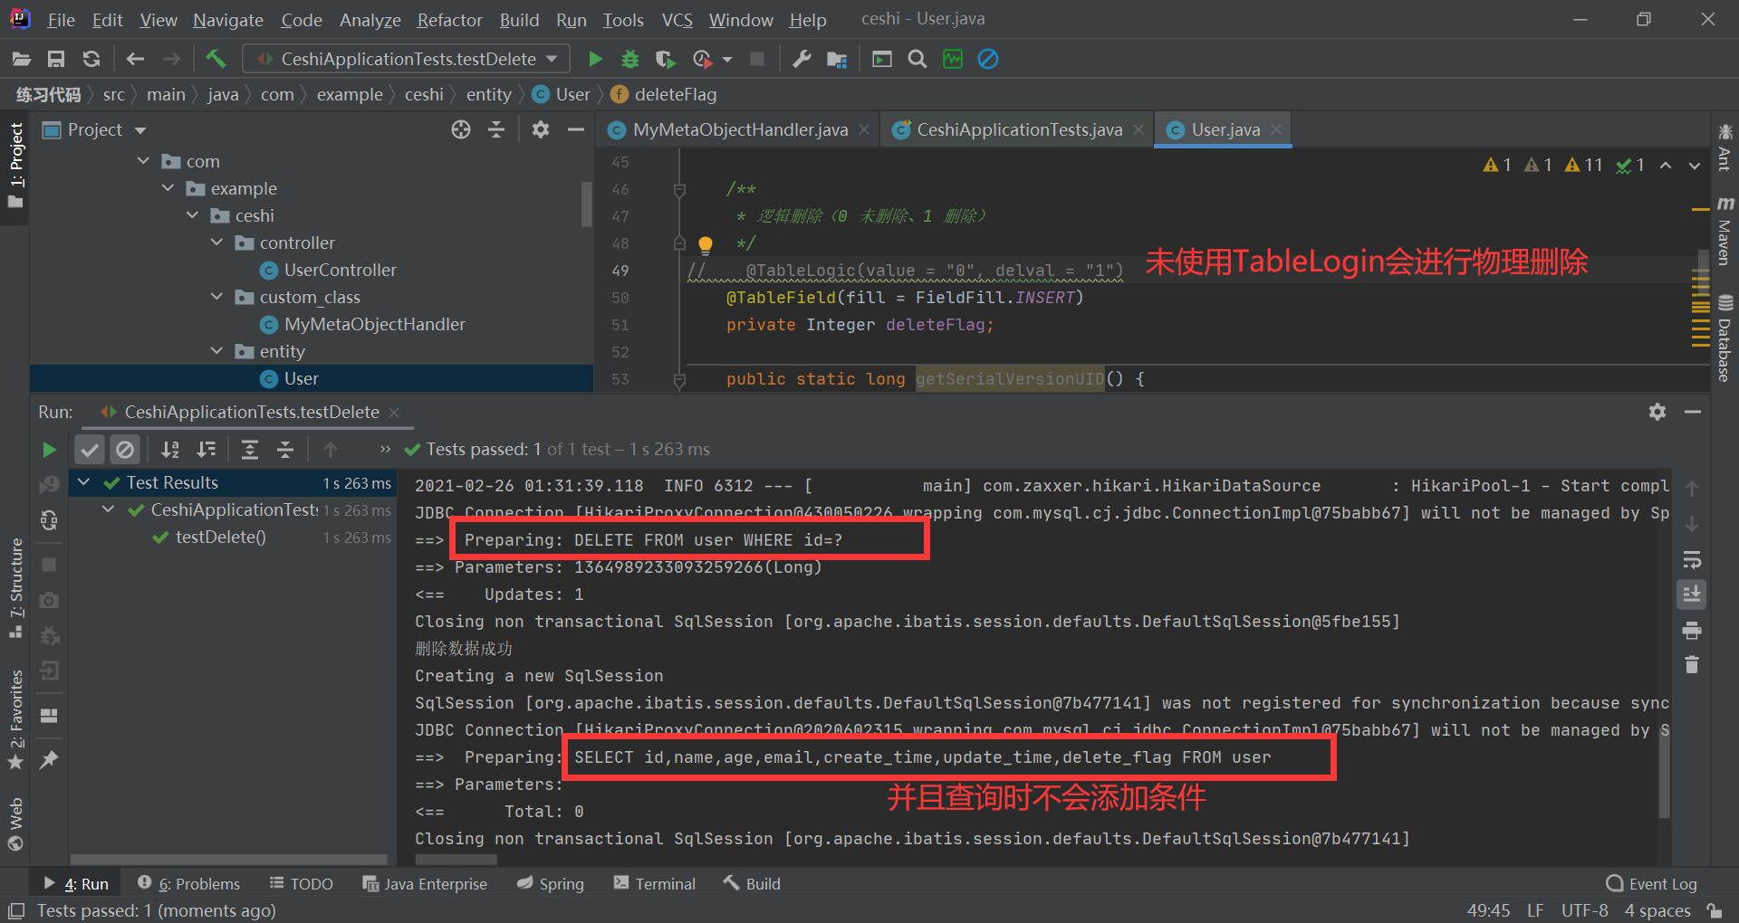Click 'entity' in the breadcrumb
This screenshot has width=1739, height=923.
(x=488, y=94)
